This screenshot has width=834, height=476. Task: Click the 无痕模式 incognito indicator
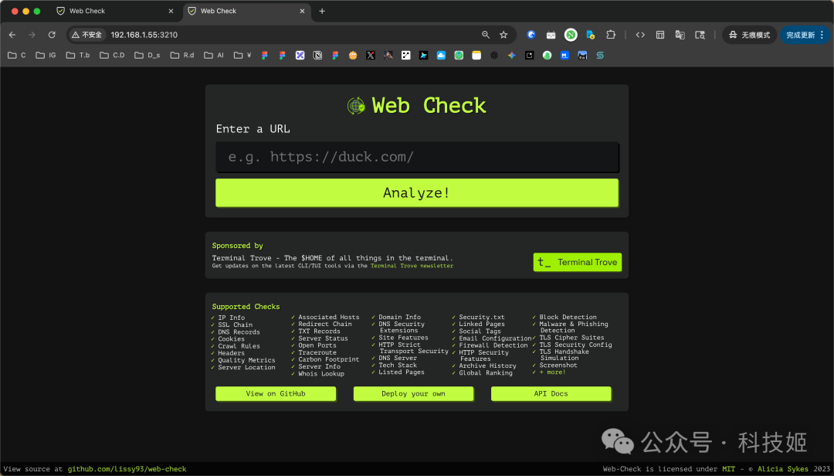[x=749, y=35]
